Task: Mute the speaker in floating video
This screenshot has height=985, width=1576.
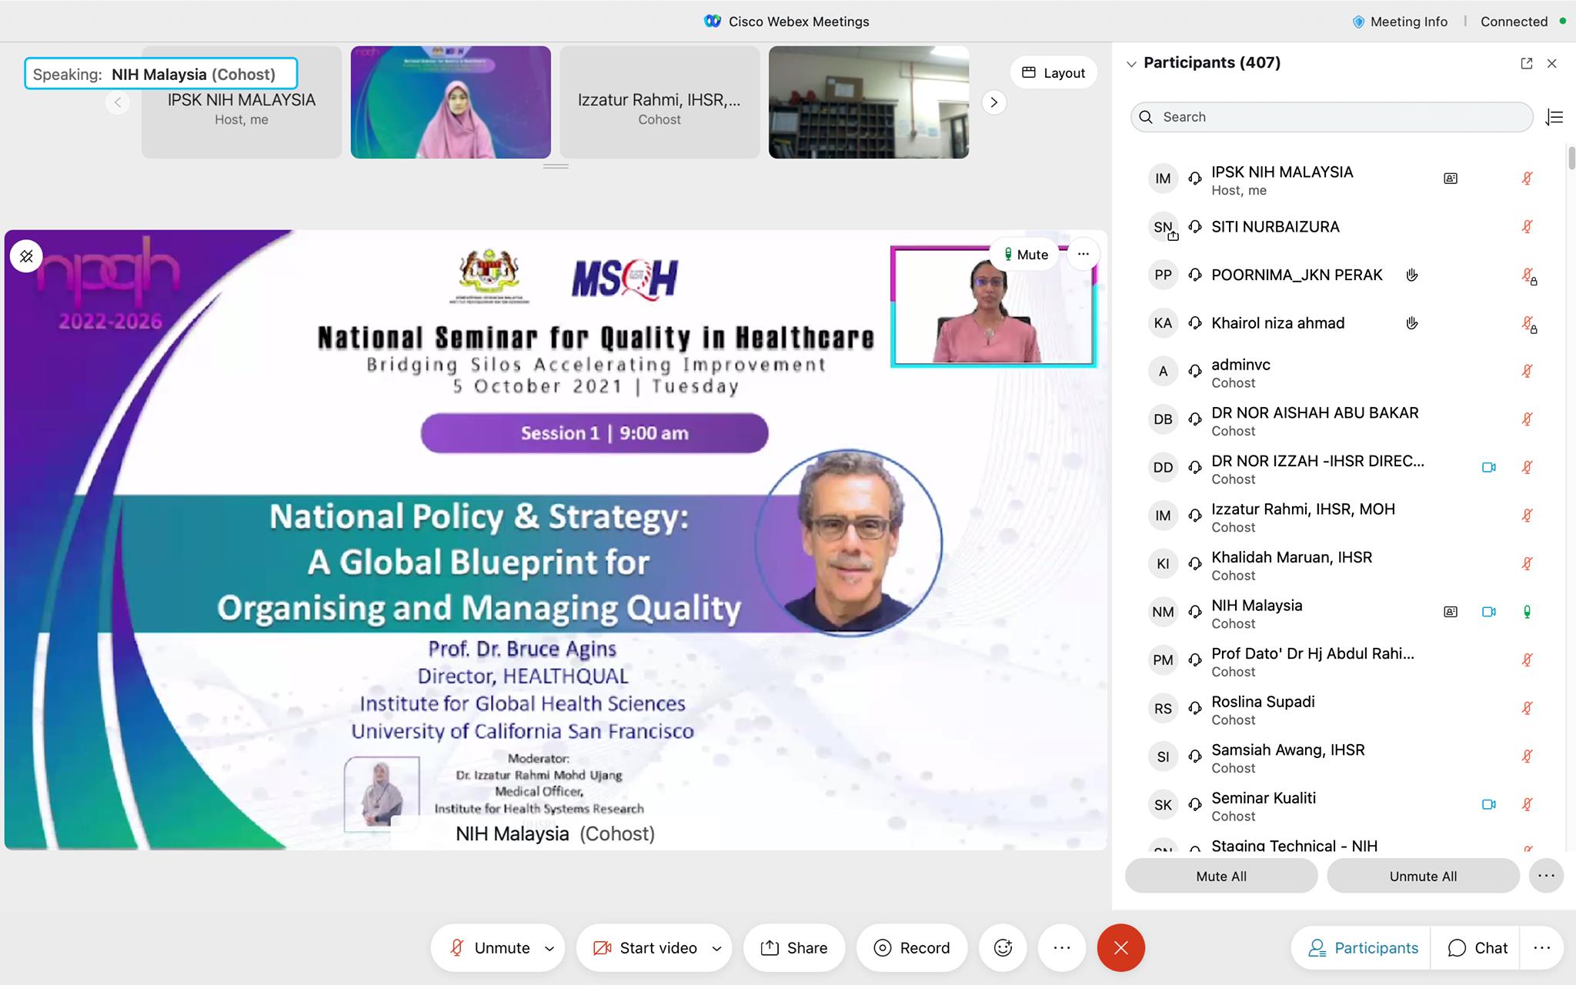Action: (x=1025, y=254)
